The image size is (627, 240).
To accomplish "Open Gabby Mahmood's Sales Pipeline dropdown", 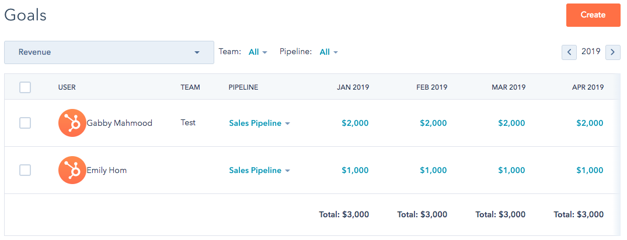I will (x=259, y=123).
